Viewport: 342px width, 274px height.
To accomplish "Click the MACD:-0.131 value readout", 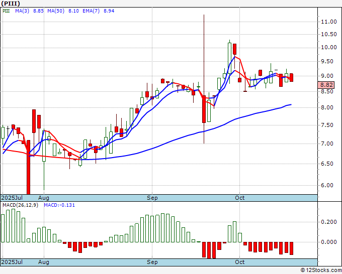I will 59,205.
